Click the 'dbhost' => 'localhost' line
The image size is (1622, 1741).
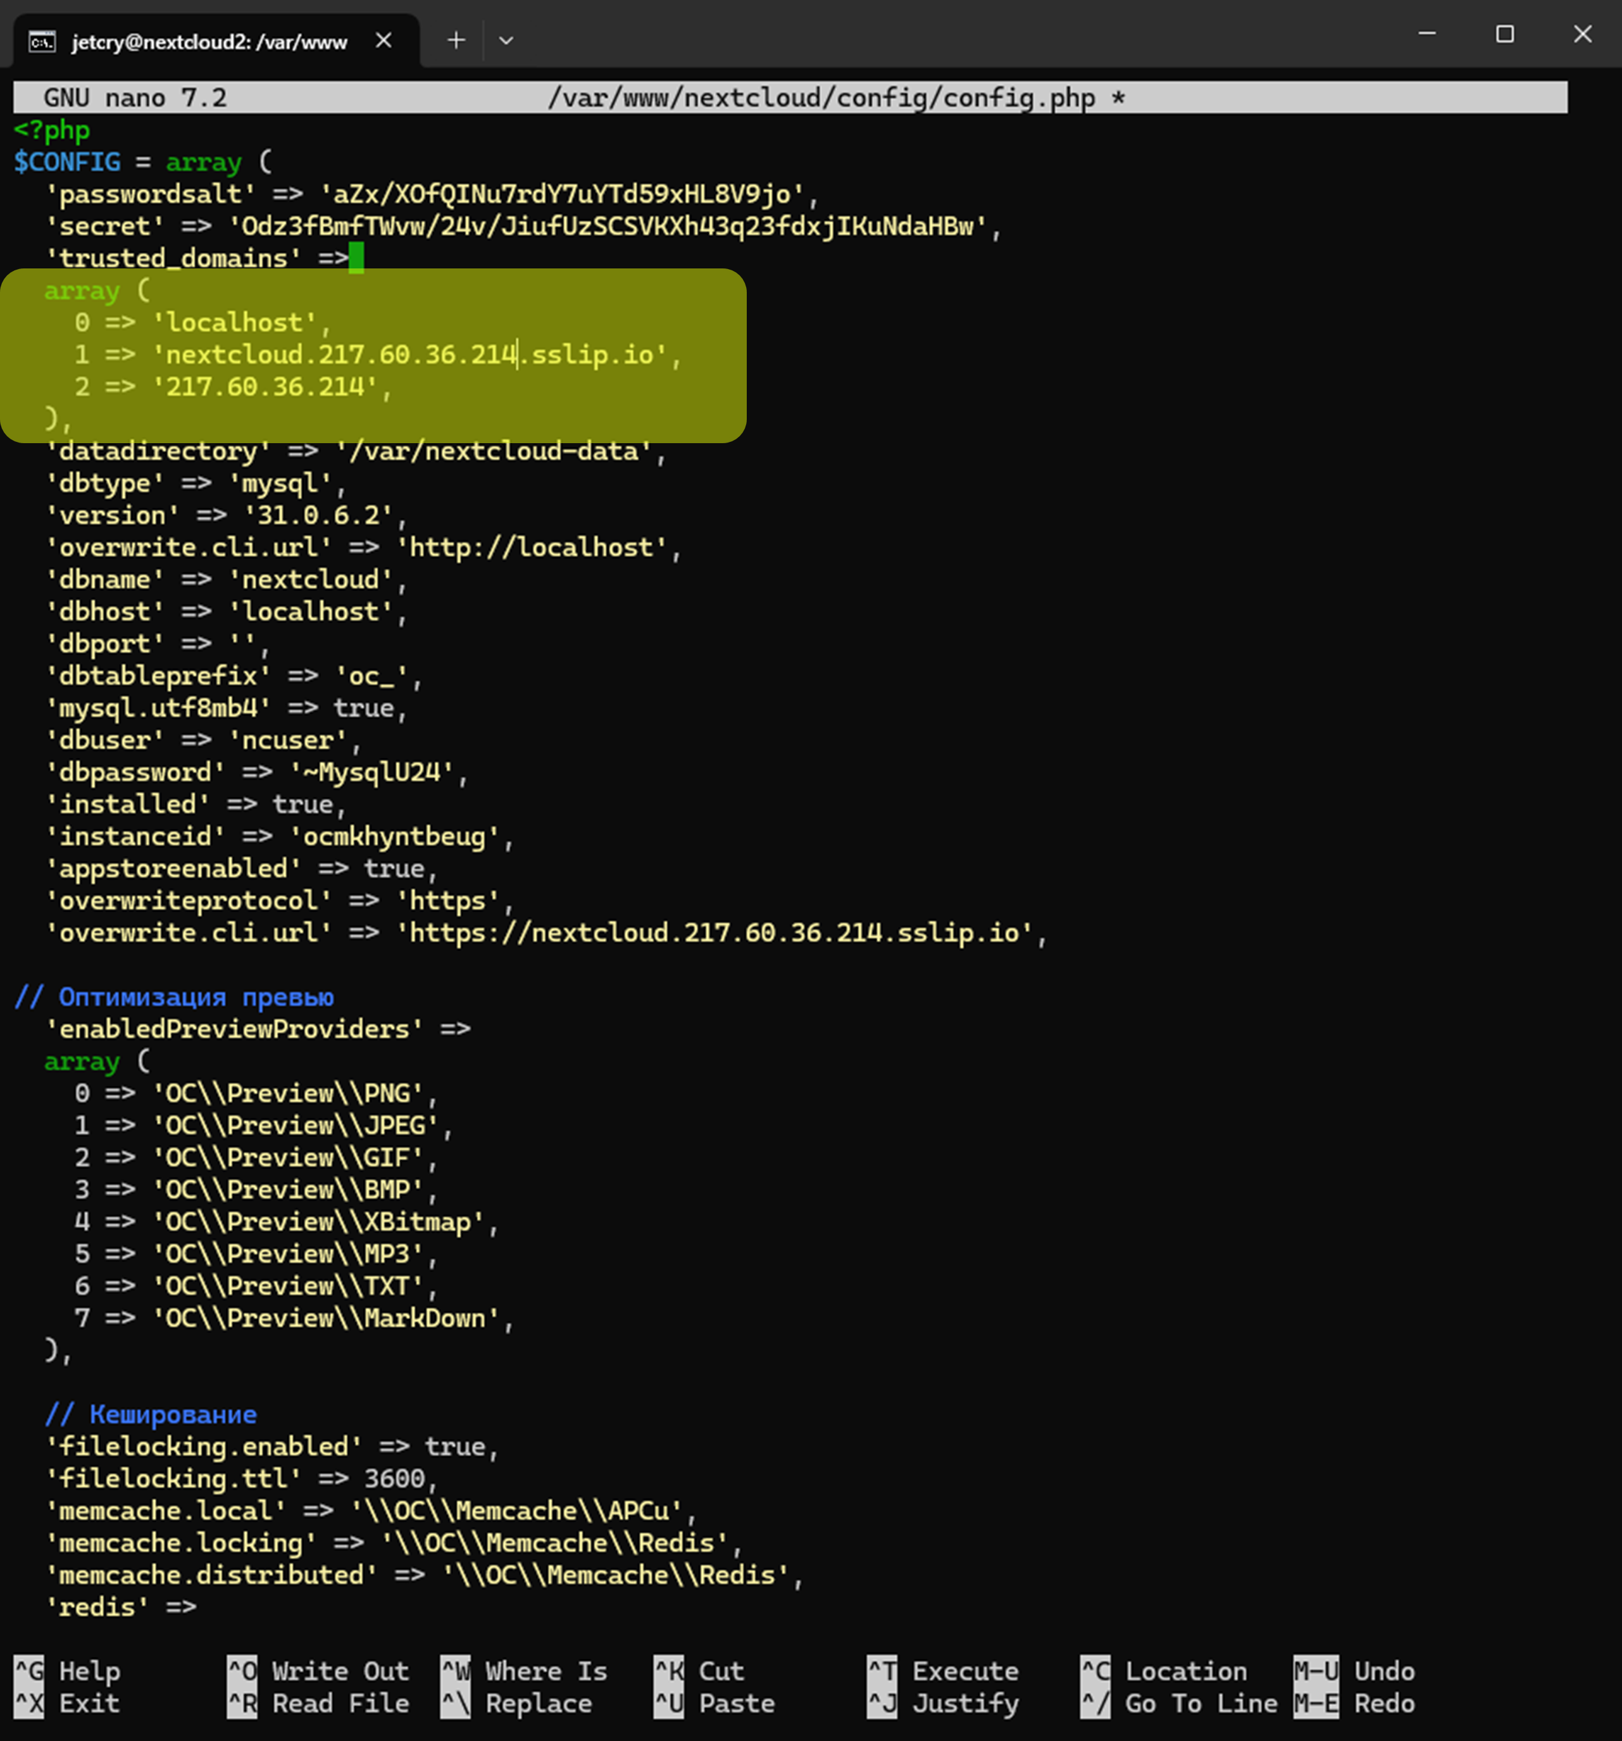coord(226,612)
